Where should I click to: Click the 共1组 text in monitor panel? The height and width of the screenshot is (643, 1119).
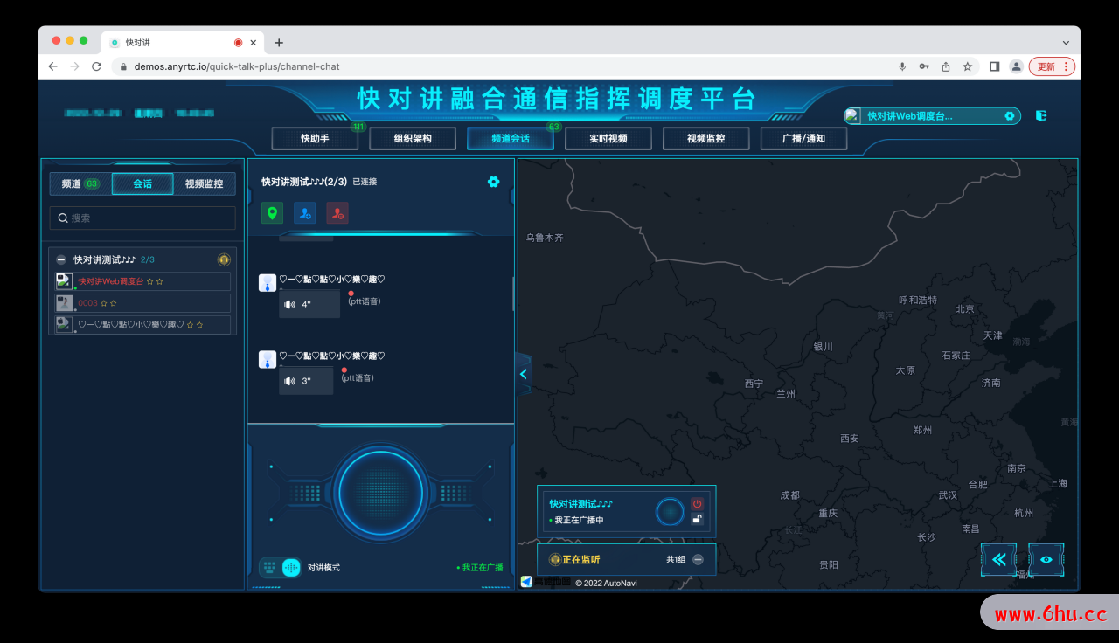tap(676, 559)
